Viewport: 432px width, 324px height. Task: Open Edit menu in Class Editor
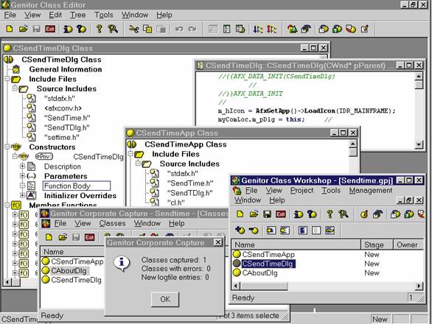pos(55,15)
